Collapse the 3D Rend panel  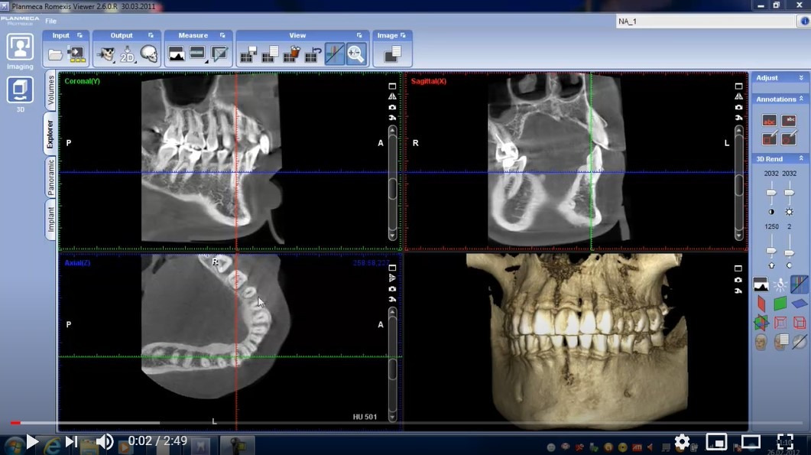click(x=801, y=159)
